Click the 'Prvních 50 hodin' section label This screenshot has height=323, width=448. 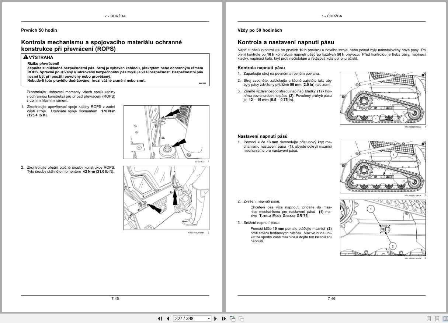(39, 30)
